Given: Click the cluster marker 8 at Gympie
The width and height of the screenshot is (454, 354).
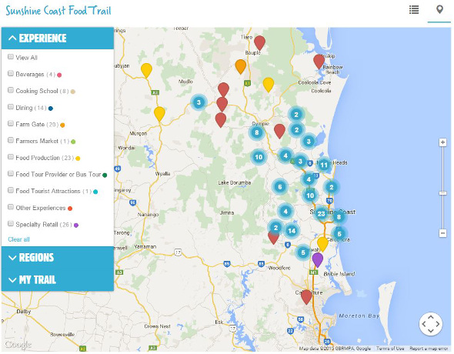Looking at the screenshot, I should pyautogui.click(x=256, y=132).
